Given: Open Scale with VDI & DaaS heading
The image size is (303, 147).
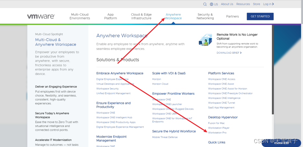Looking at the screenshot, I should (x=169, y=73).
